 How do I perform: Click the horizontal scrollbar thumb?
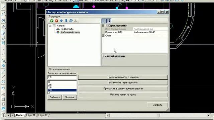158,116
